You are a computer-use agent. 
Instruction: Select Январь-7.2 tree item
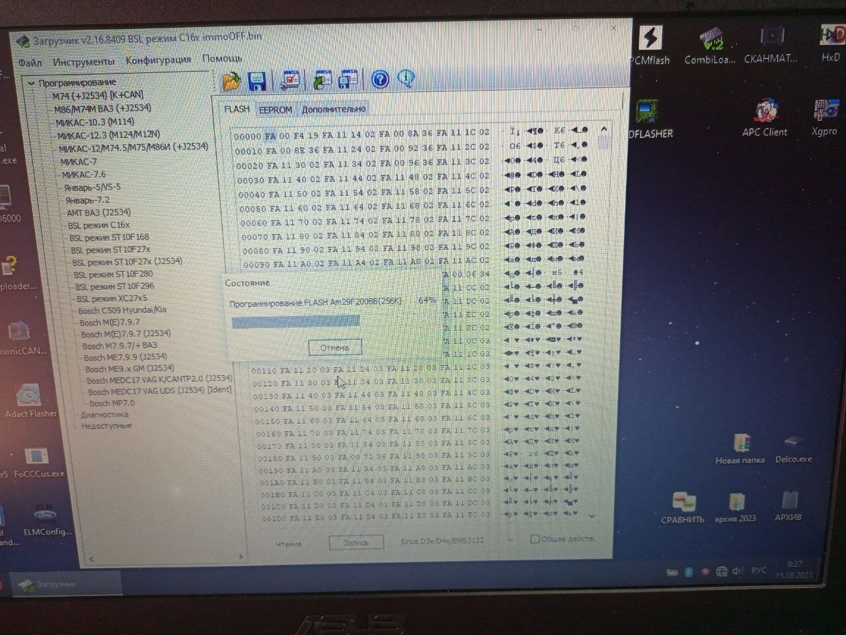click(x=87, y=200)
